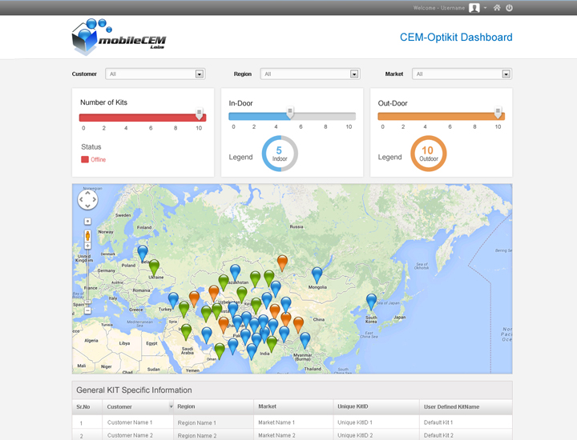Open the Customer column menu arrow
This screenshot has height=440, width=577.
tap(171, 406)
